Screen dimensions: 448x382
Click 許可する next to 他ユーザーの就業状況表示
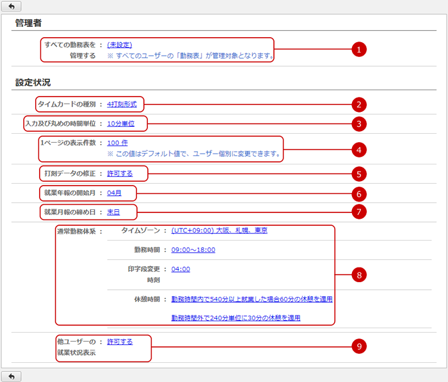(120, 342)
